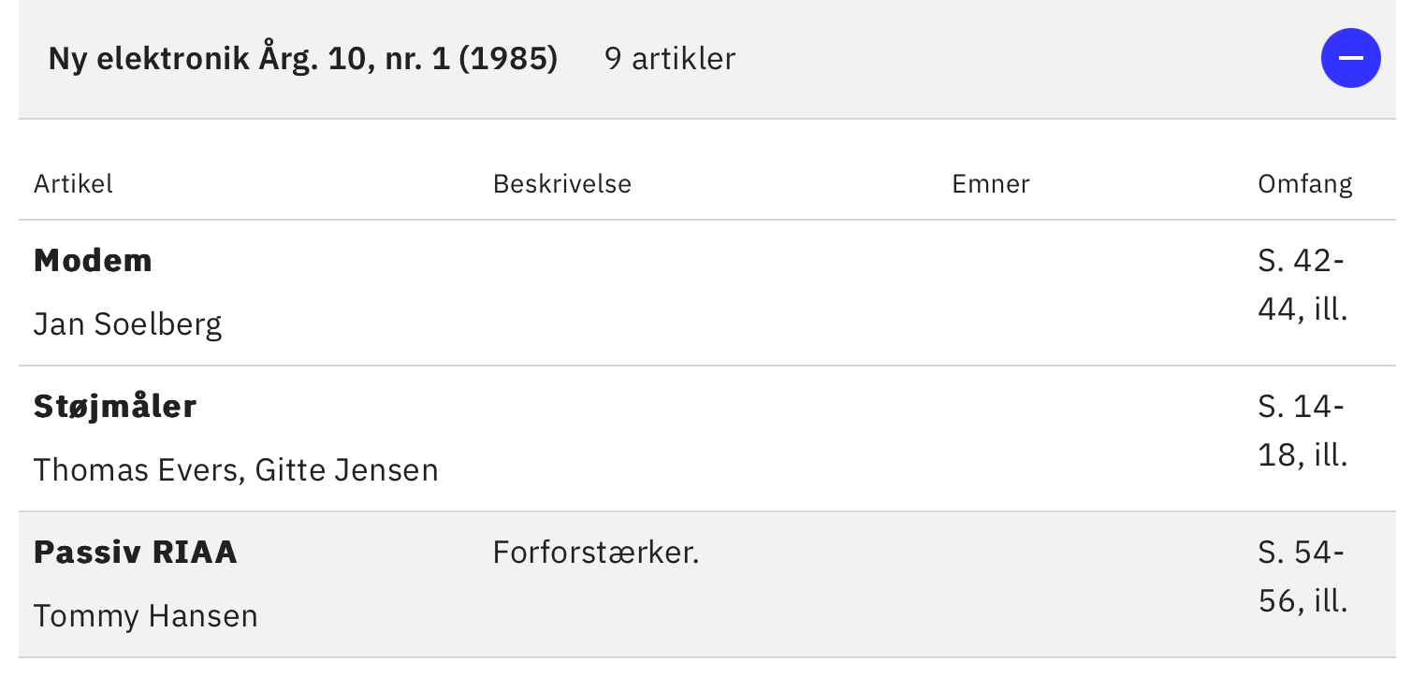The image size is (1426, 676).
Task: Click the Omfang column header
Action: click(1305, 183)
